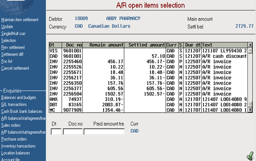
Task: Click the Text column header
Action: pyautogui.click(x=225, y=45)
